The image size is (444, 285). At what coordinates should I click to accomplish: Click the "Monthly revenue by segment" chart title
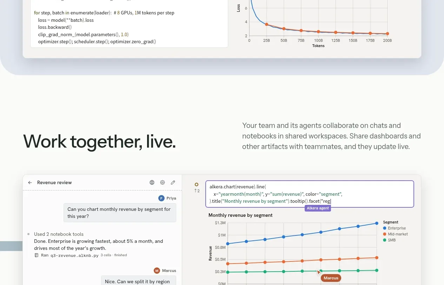(240, 215)
